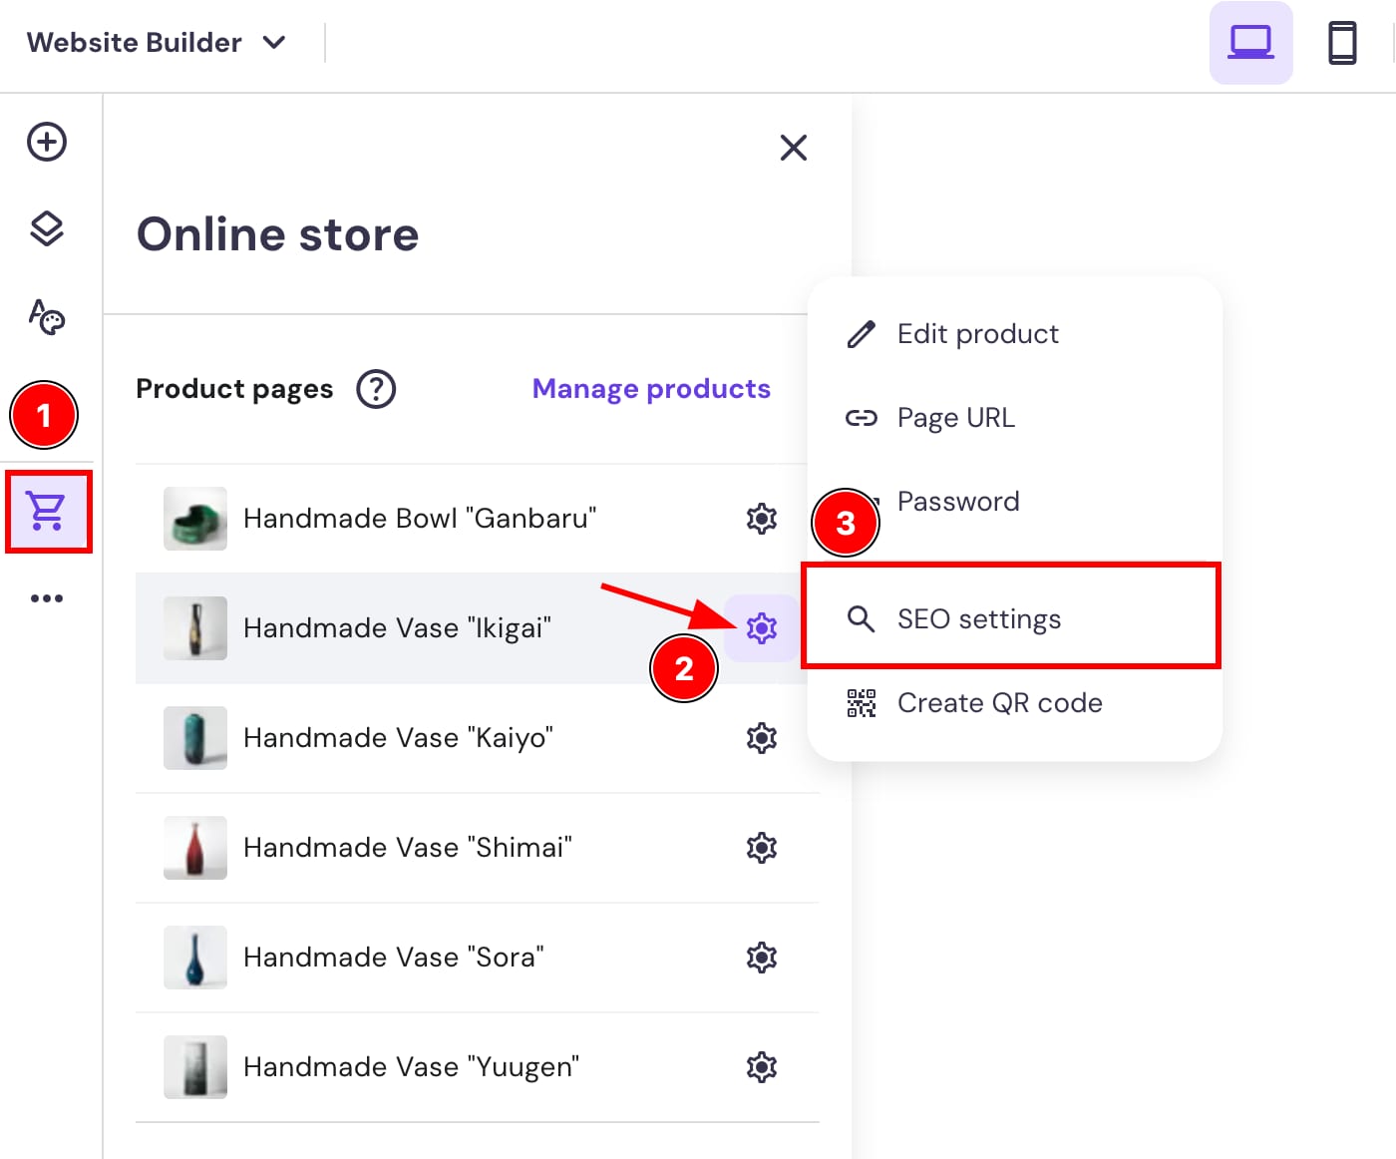
Task: Open settings gear for Handmade Vase "Kaiyo"
Action: tap(761, 738)
